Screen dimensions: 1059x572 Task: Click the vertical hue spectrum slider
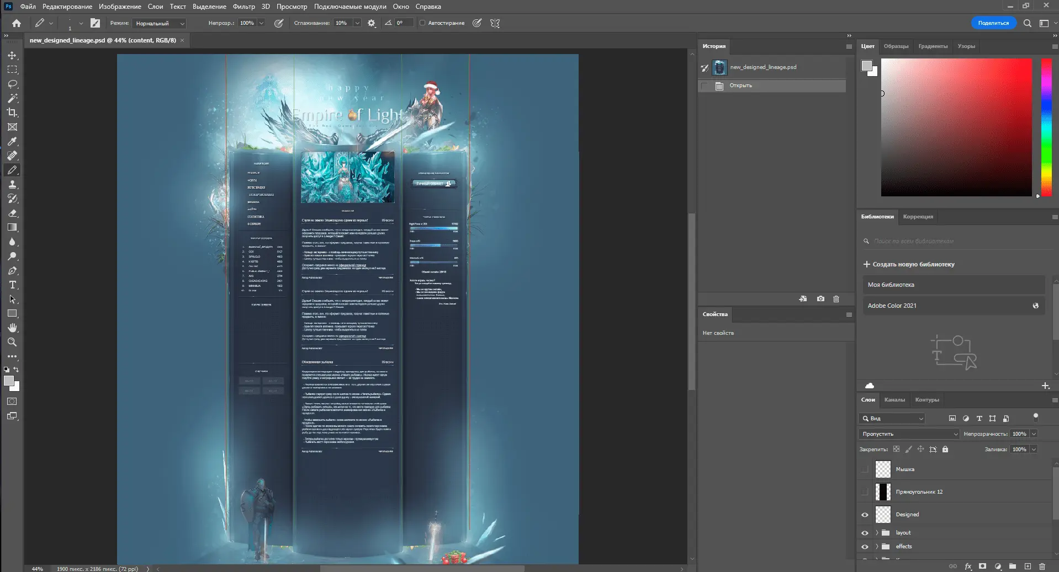pos(1046,127)
